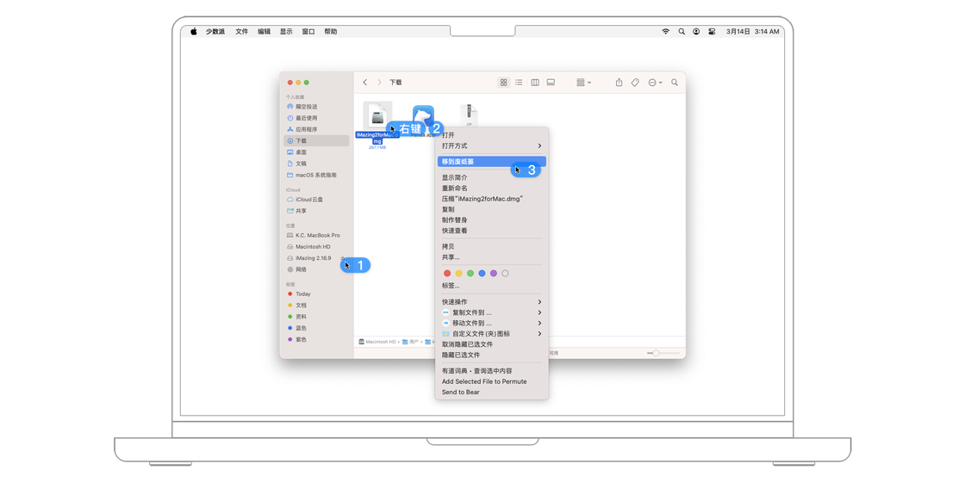Expand 打开方式 submenu

coord(492,145)
